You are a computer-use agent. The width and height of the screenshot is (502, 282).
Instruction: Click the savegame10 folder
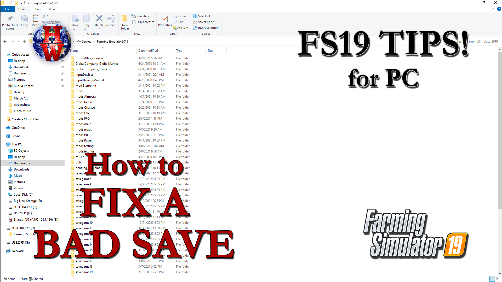84,222
